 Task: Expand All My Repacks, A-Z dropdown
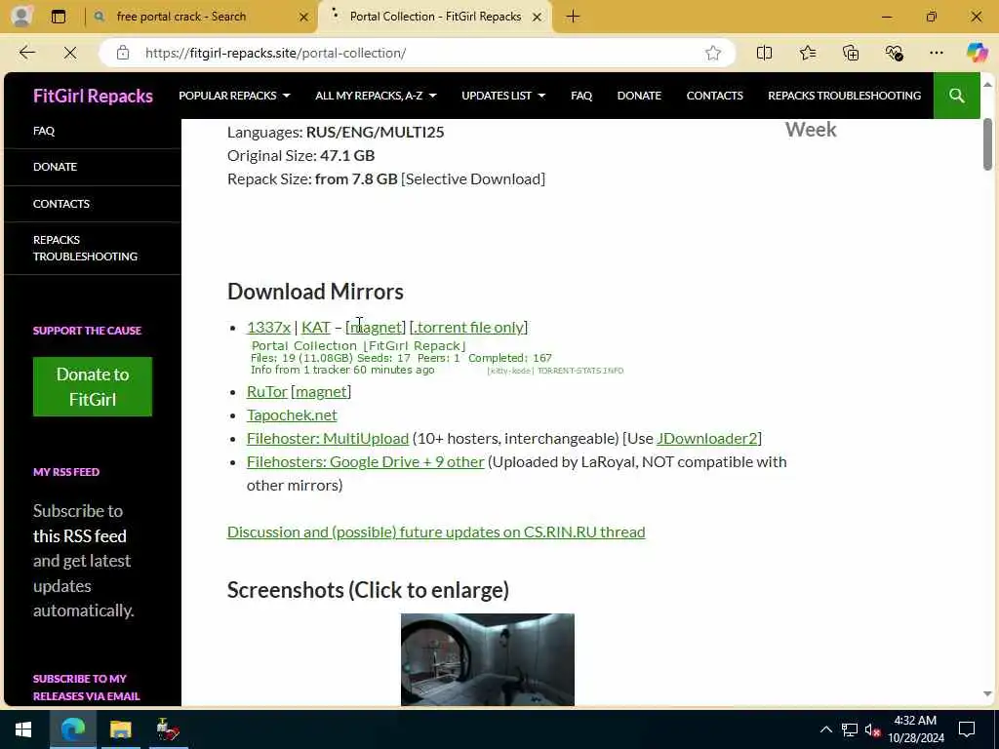376,96
